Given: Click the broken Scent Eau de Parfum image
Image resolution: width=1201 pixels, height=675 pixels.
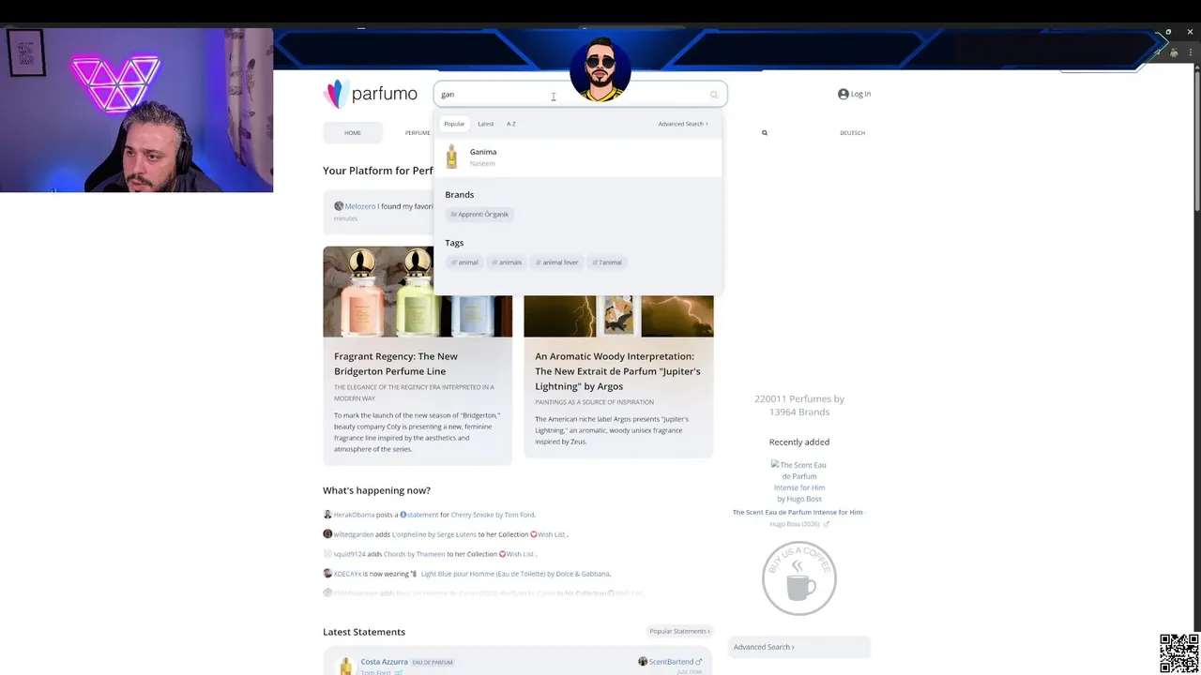Looking at the screenshot, I should 798,481.
